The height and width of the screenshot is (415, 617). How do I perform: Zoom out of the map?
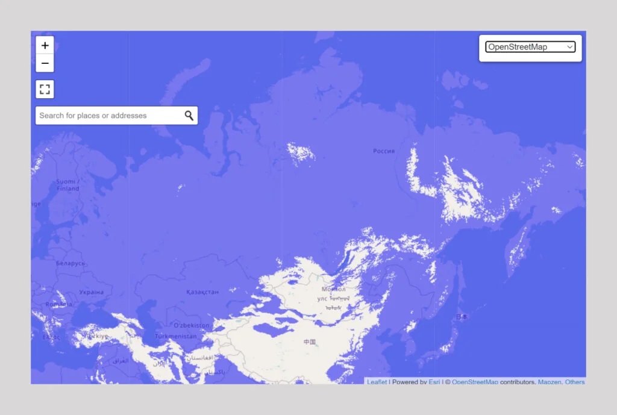coord(45,63)
